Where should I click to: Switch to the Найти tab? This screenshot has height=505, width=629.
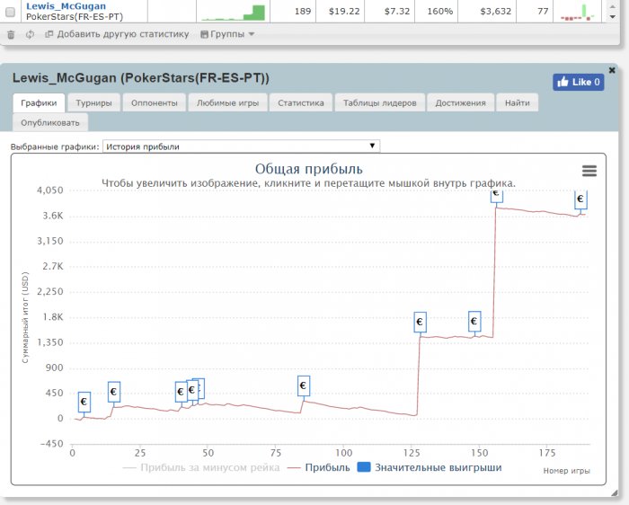click(517, 102)
